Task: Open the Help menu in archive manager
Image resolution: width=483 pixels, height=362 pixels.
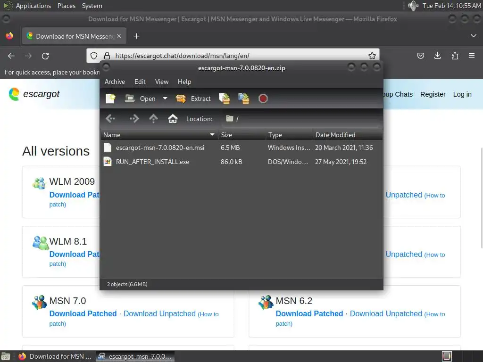Action: [184, 82]
